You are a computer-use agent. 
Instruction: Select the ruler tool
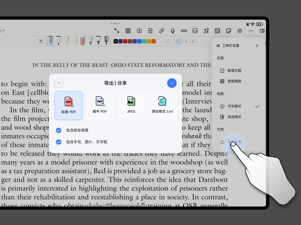[x=184, y=31]
